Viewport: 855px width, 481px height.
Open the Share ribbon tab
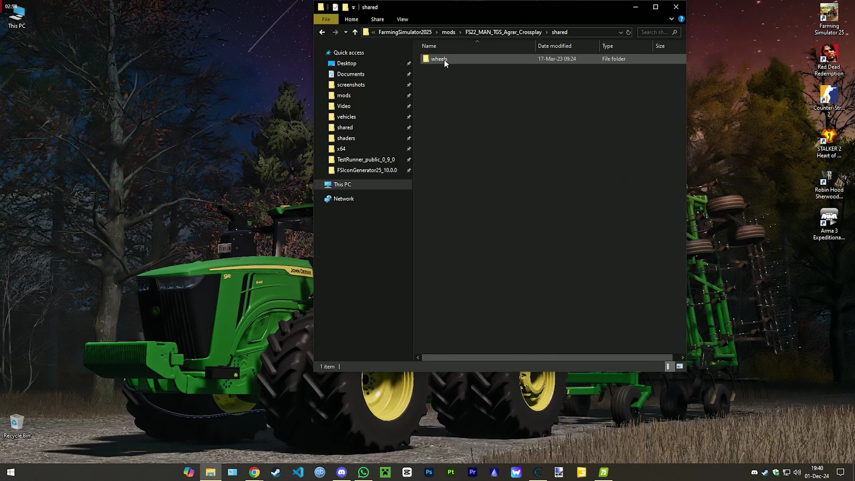[x=377, y=19]
